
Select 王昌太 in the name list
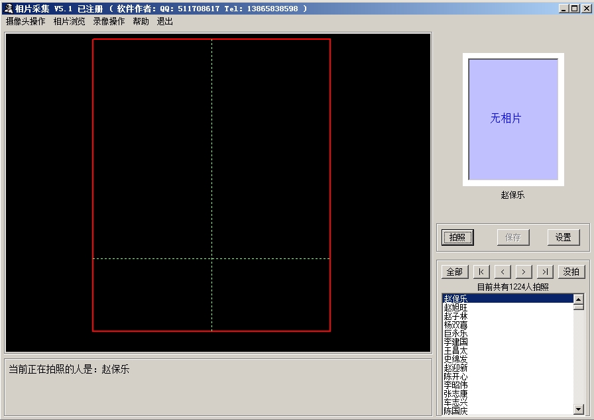coord(508,350)
